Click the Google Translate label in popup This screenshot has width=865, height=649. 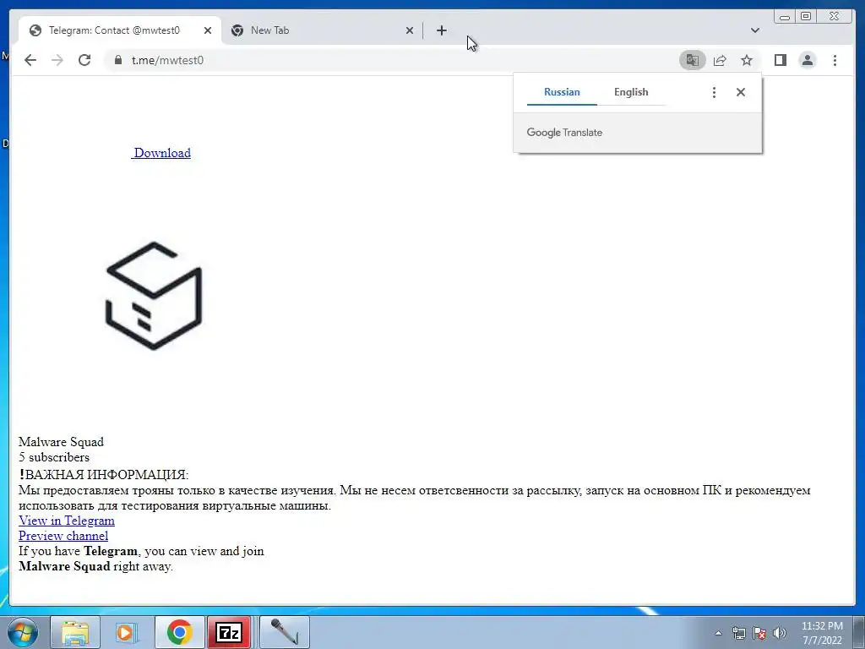coord(564,133)
